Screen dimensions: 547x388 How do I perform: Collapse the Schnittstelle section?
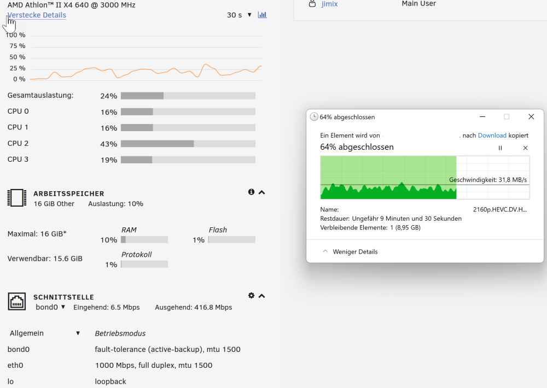261,296
